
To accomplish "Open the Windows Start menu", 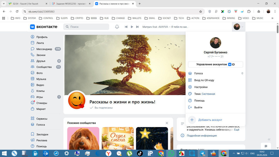I will tap(4, 153).
